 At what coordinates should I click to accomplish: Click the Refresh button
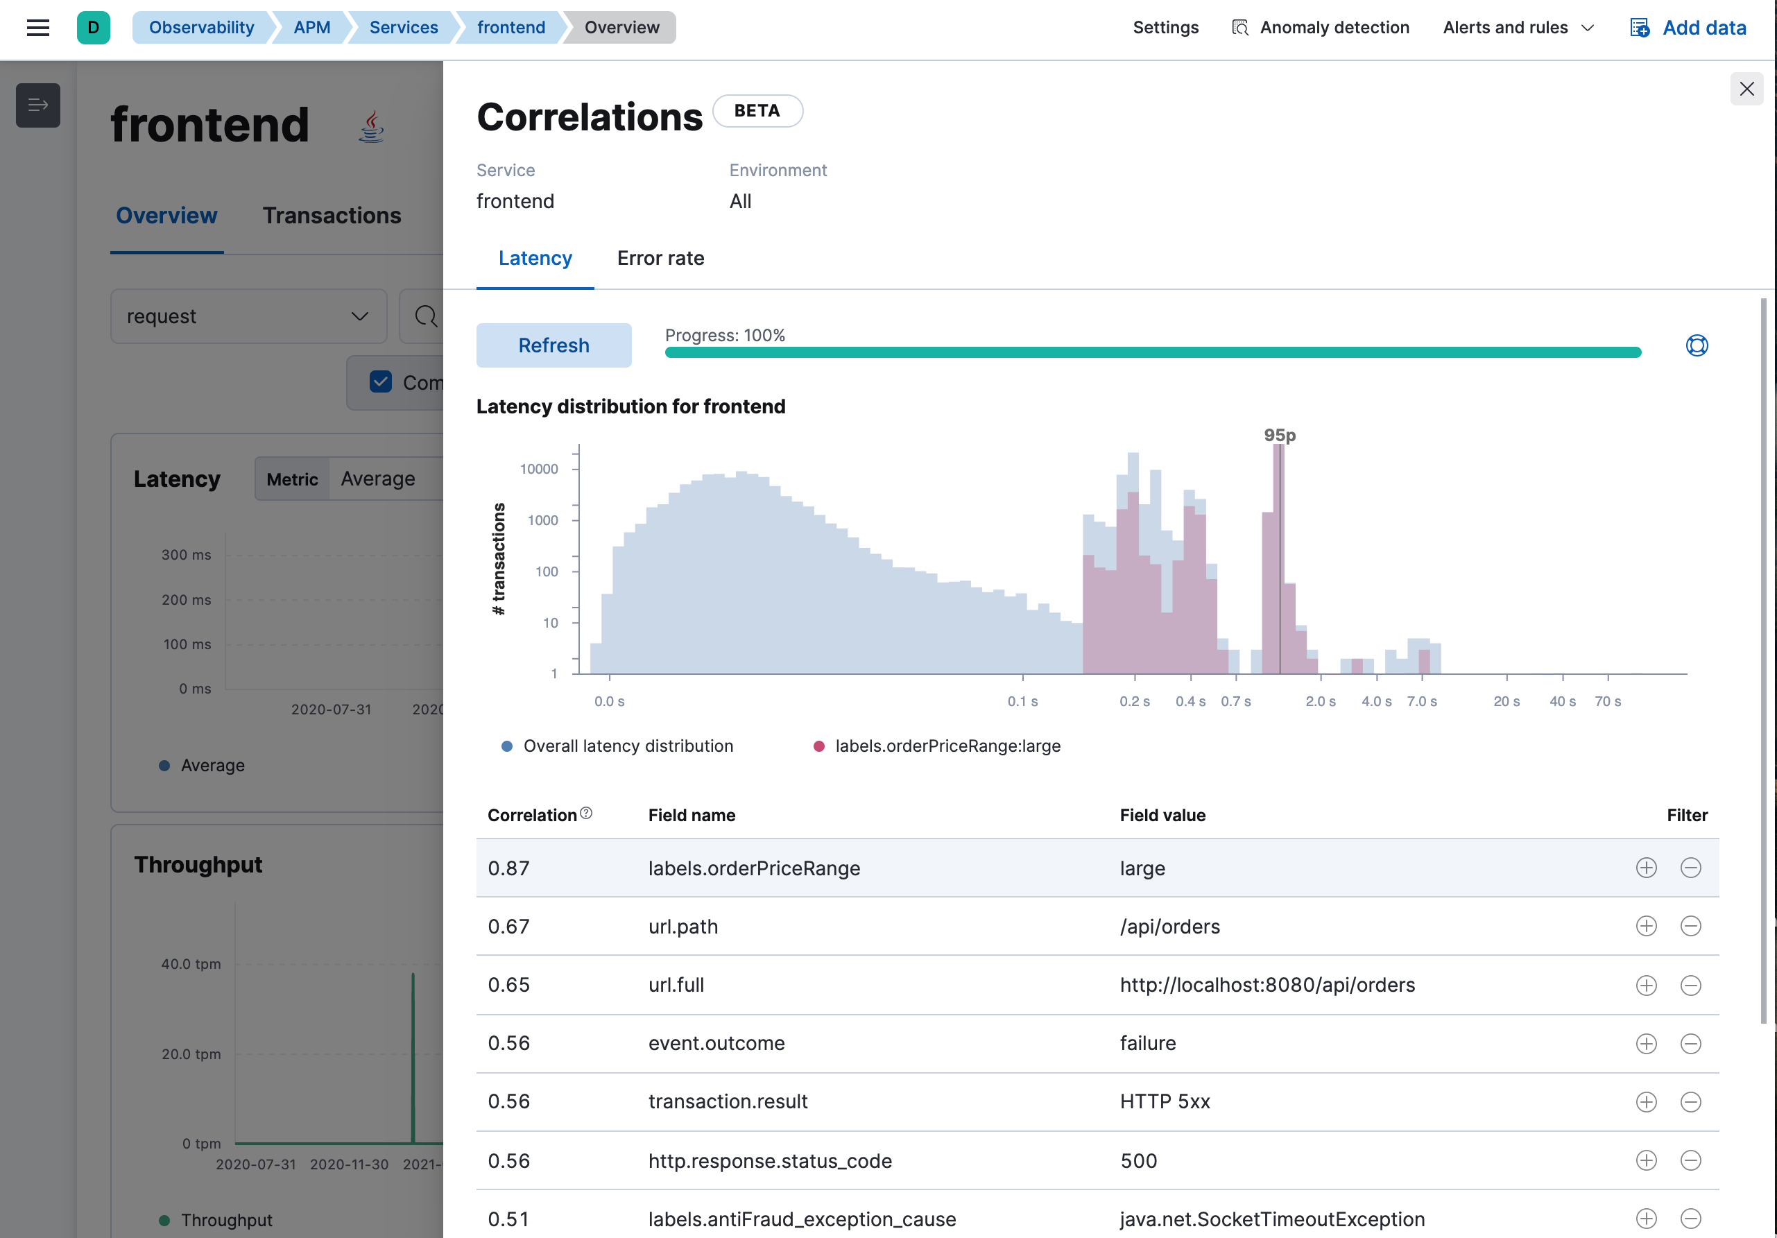click(553, 345)
